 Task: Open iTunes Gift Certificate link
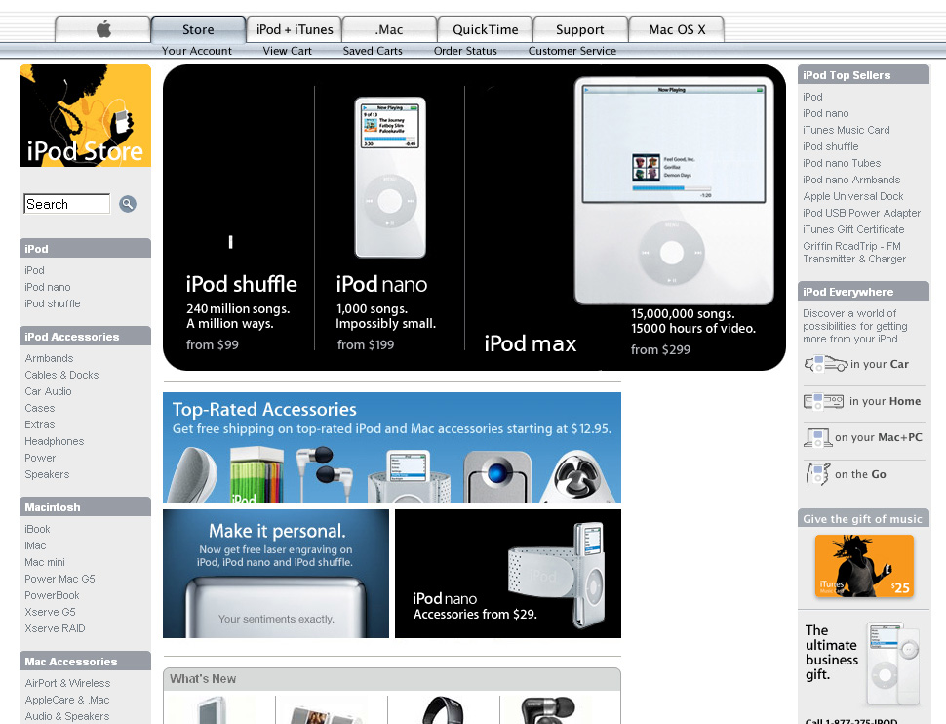pos(853,229)
